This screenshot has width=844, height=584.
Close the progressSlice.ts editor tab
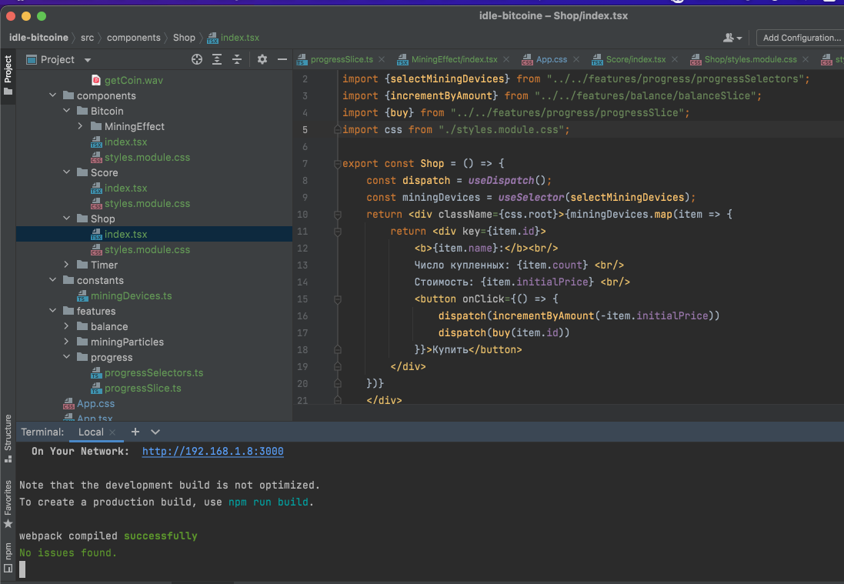382,59
